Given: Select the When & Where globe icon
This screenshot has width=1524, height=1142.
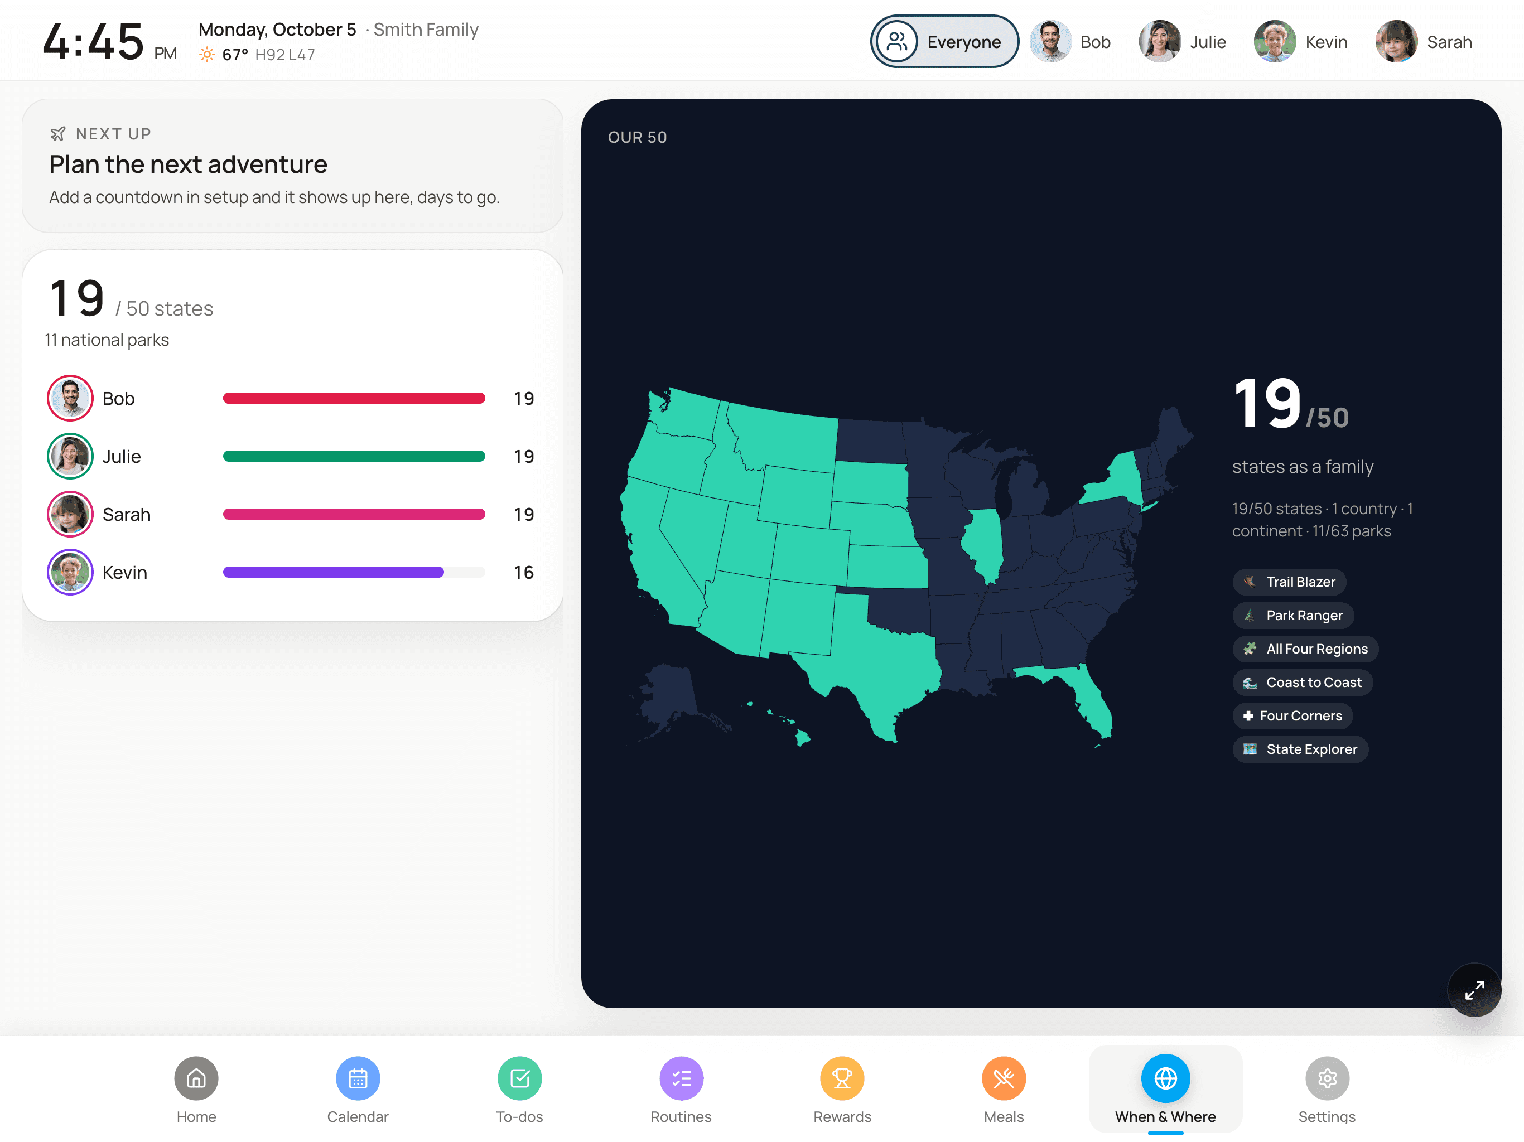Looking at the screenshot, I should (x=1165, y=1078).
